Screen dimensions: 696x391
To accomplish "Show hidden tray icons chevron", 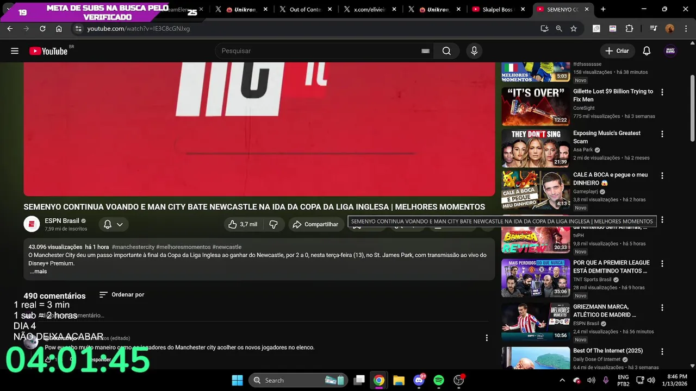I will click(x=562, y=380).
